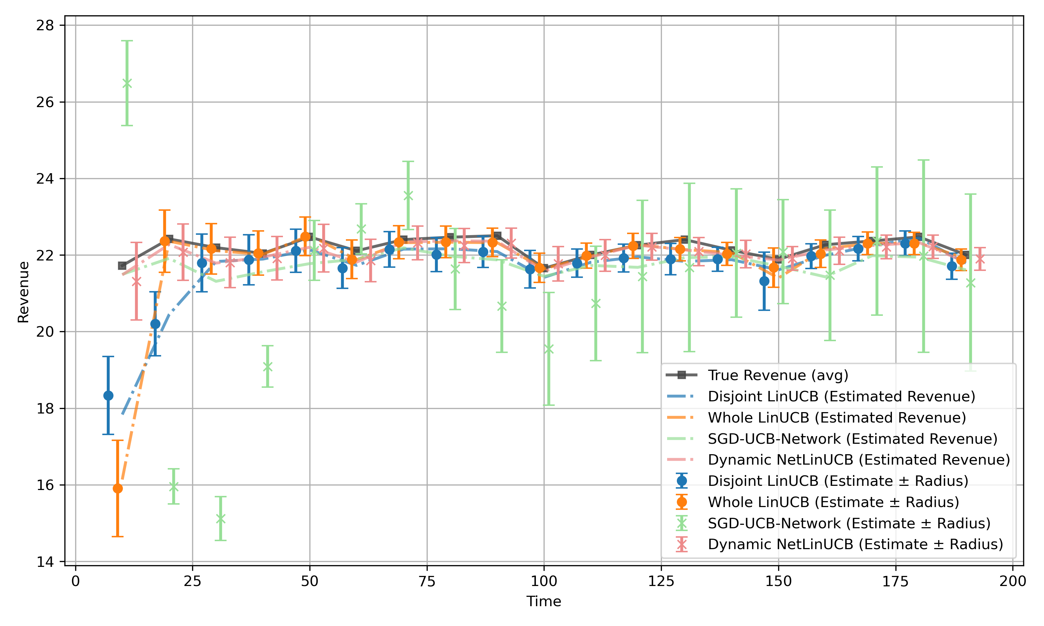Image resolution: width=1044 pixels, height=626 pixels.
Task: Click the x-axis tick label 175
Action: click(895, 581)
